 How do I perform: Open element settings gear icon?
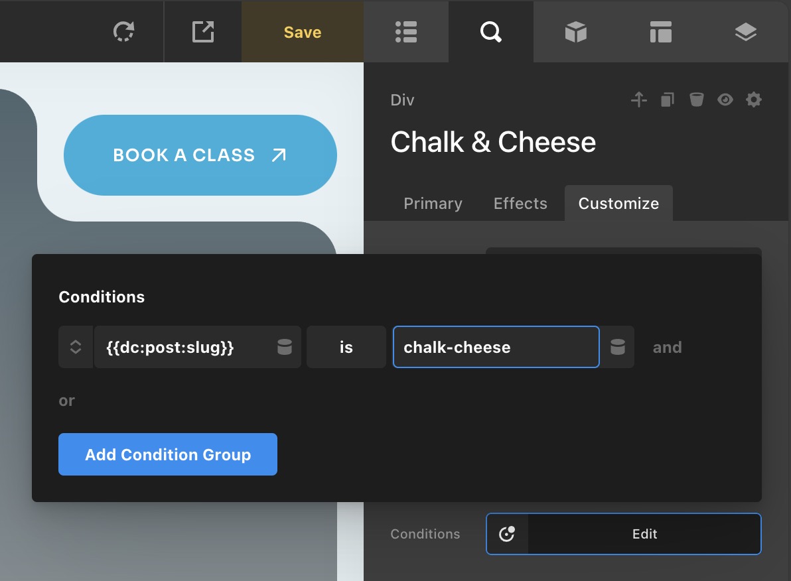coord(754,99)
